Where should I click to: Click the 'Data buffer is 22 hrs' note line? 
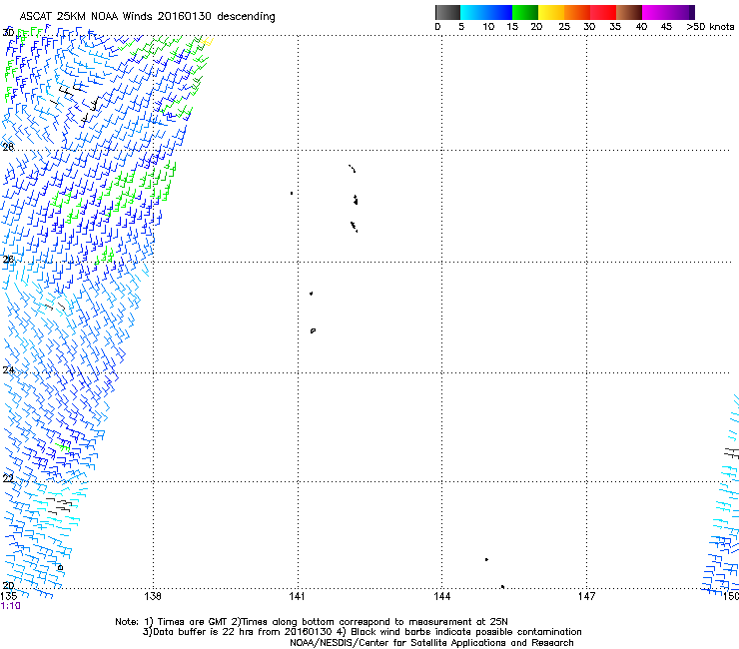click(x=362, y=632)
